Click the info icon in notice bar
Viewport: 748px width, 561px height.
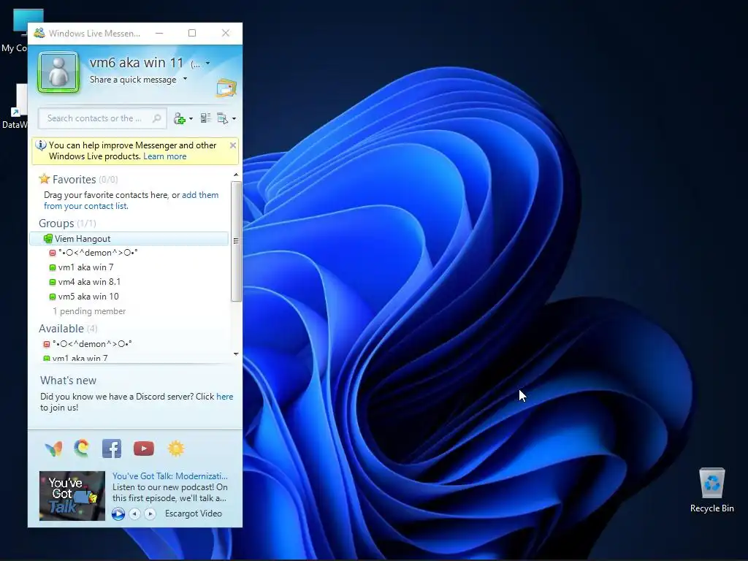tap(41, 145)
